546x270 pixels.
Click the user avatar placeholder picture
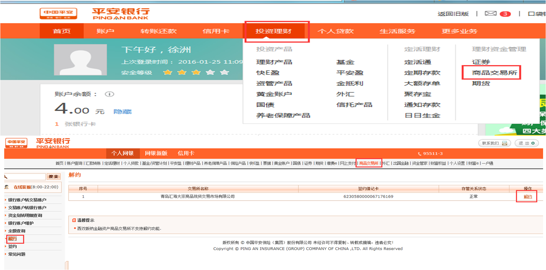pos(80,60)
